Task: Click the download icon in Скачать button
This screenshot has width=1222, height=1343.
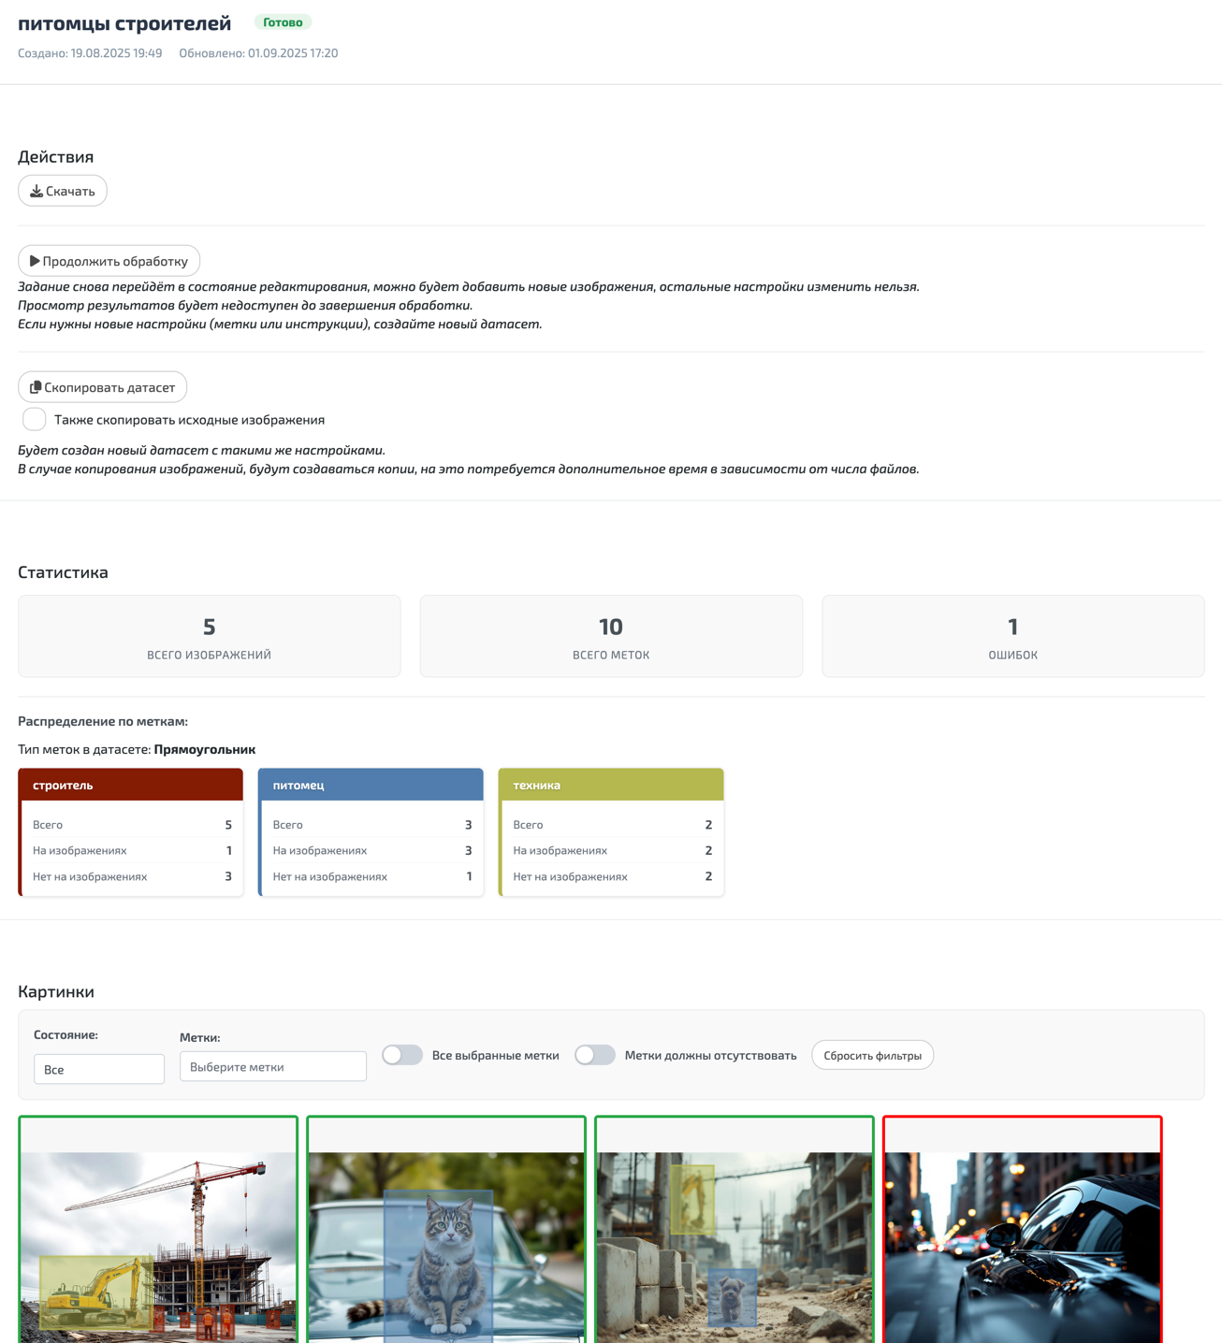Action: pyautogui.click(x=36, y=191)
